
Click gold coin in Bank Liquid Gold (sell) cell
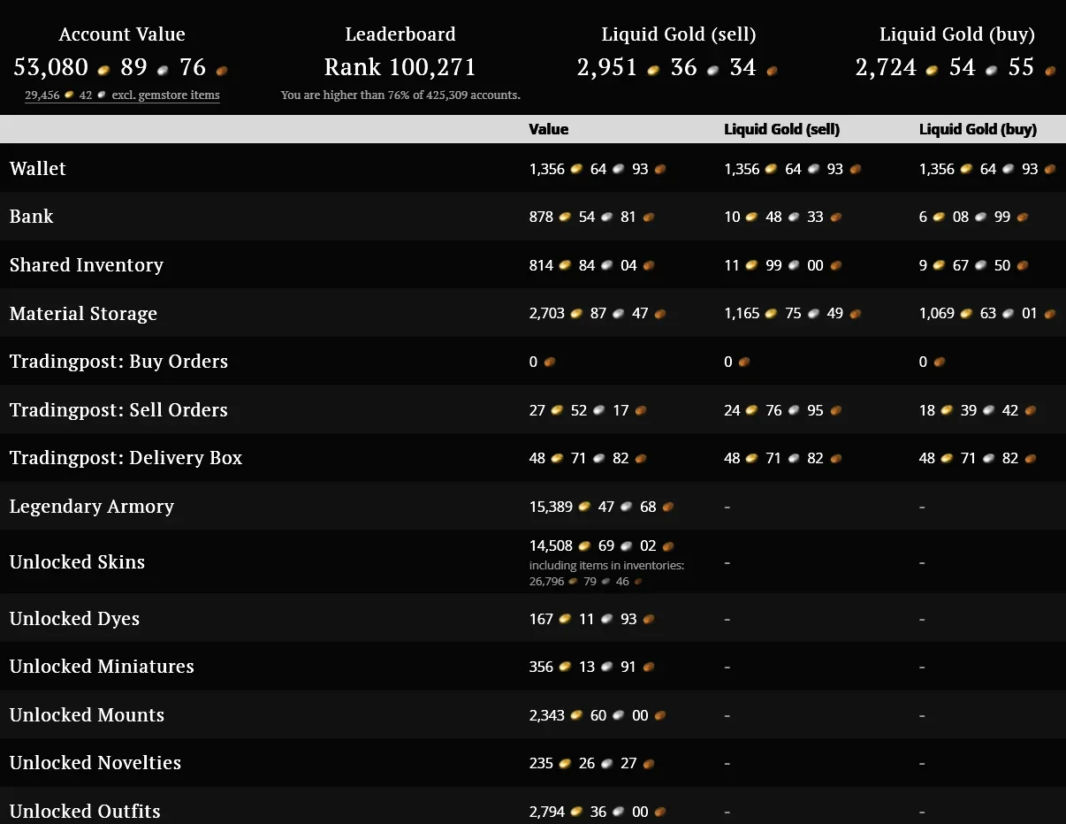752,217
